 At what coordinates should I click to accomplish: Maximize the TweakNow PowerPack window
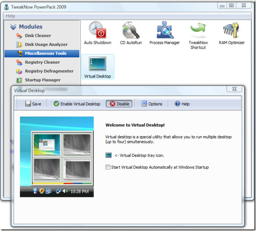coord(231,5)
